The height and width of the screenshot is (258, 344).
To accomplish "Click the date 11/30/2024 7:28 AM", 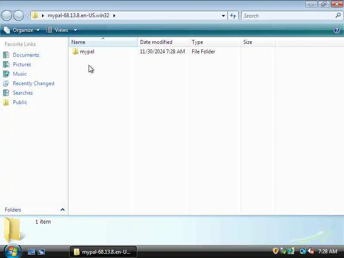I will pyautogui.click(x=163, y=52).
